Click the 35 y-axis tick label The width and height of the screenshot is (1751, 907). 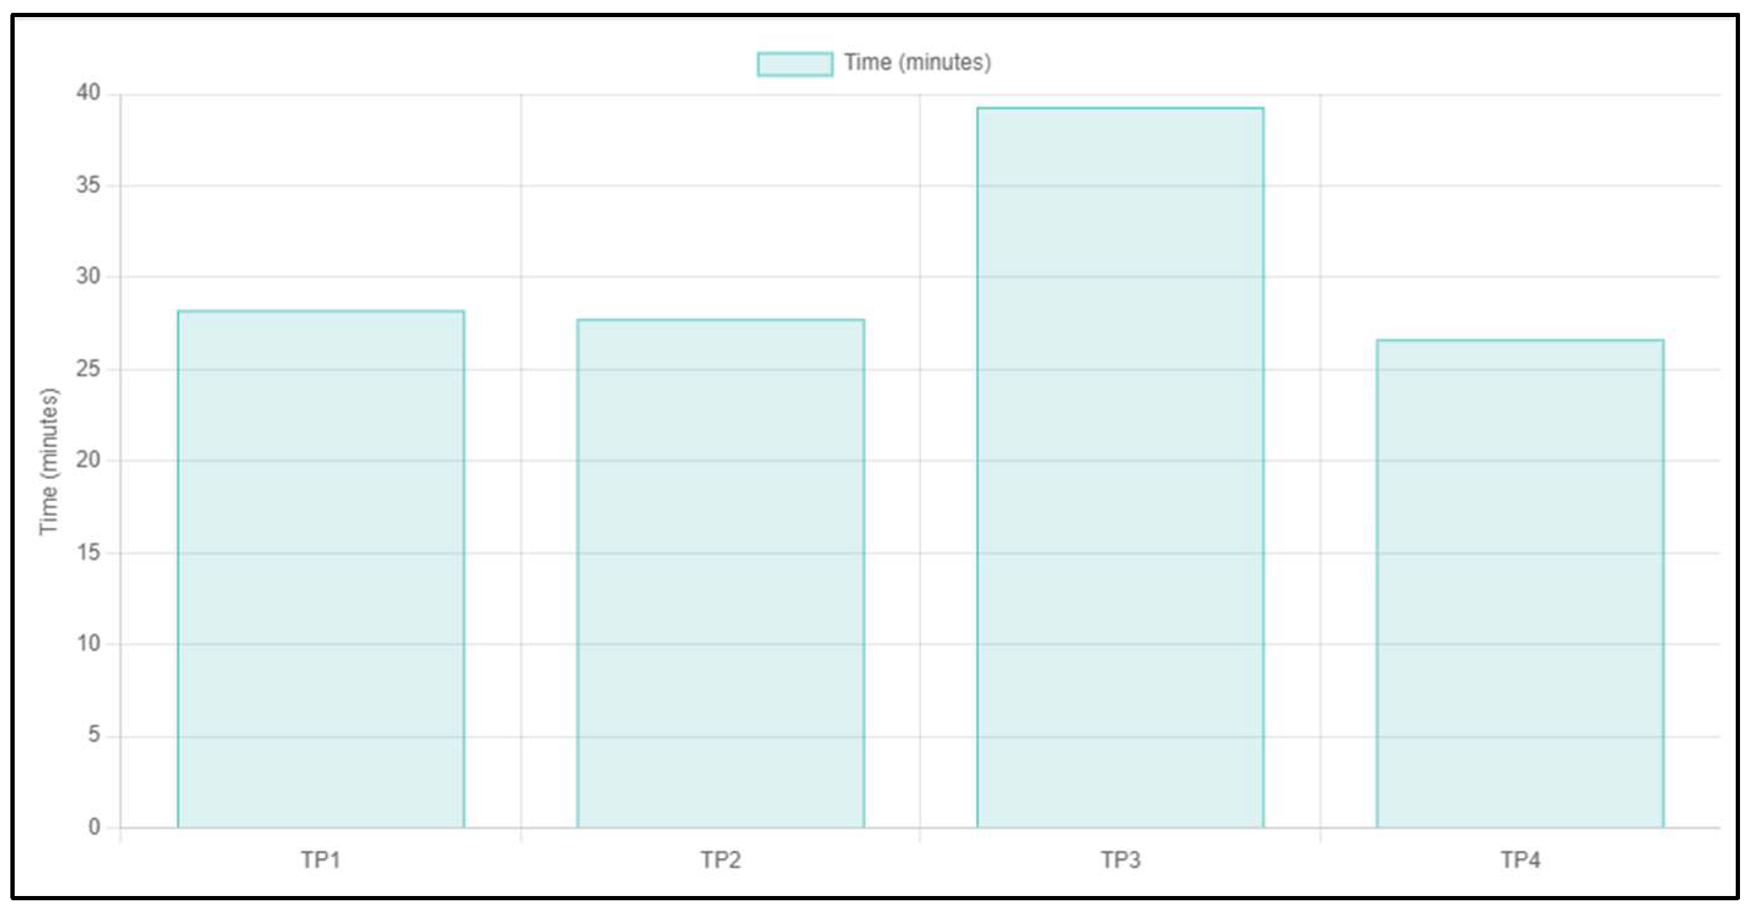click(x=89, y=185)
